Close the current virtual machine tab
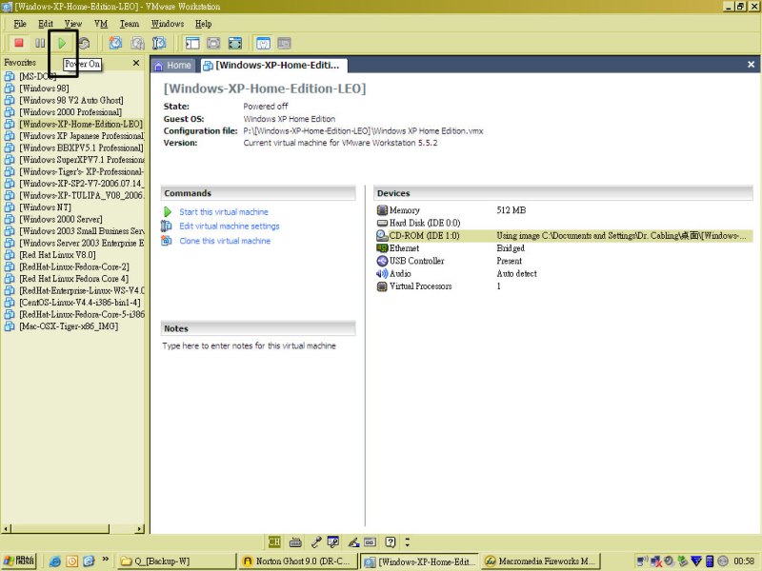 [751, 65]
